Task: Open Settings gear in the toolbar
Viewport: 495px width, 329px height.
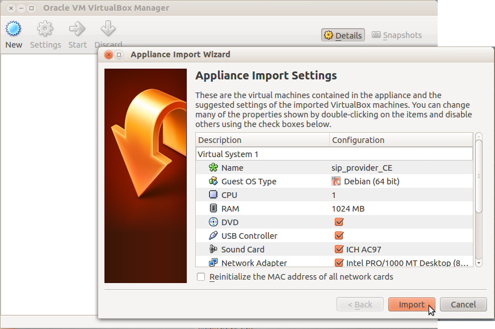Action: 45,29
